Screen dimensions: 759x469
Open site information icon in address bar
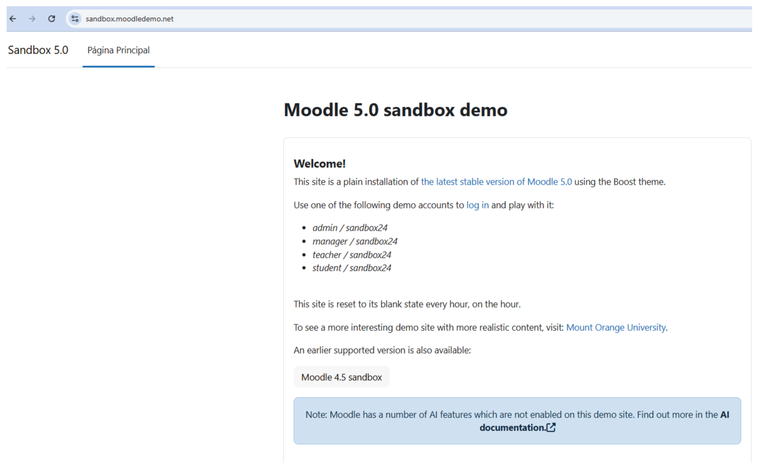[75, 19]
